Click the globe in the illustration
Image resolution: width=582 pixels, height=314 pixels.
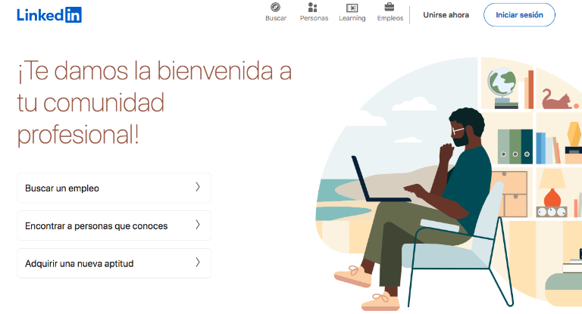502,88
